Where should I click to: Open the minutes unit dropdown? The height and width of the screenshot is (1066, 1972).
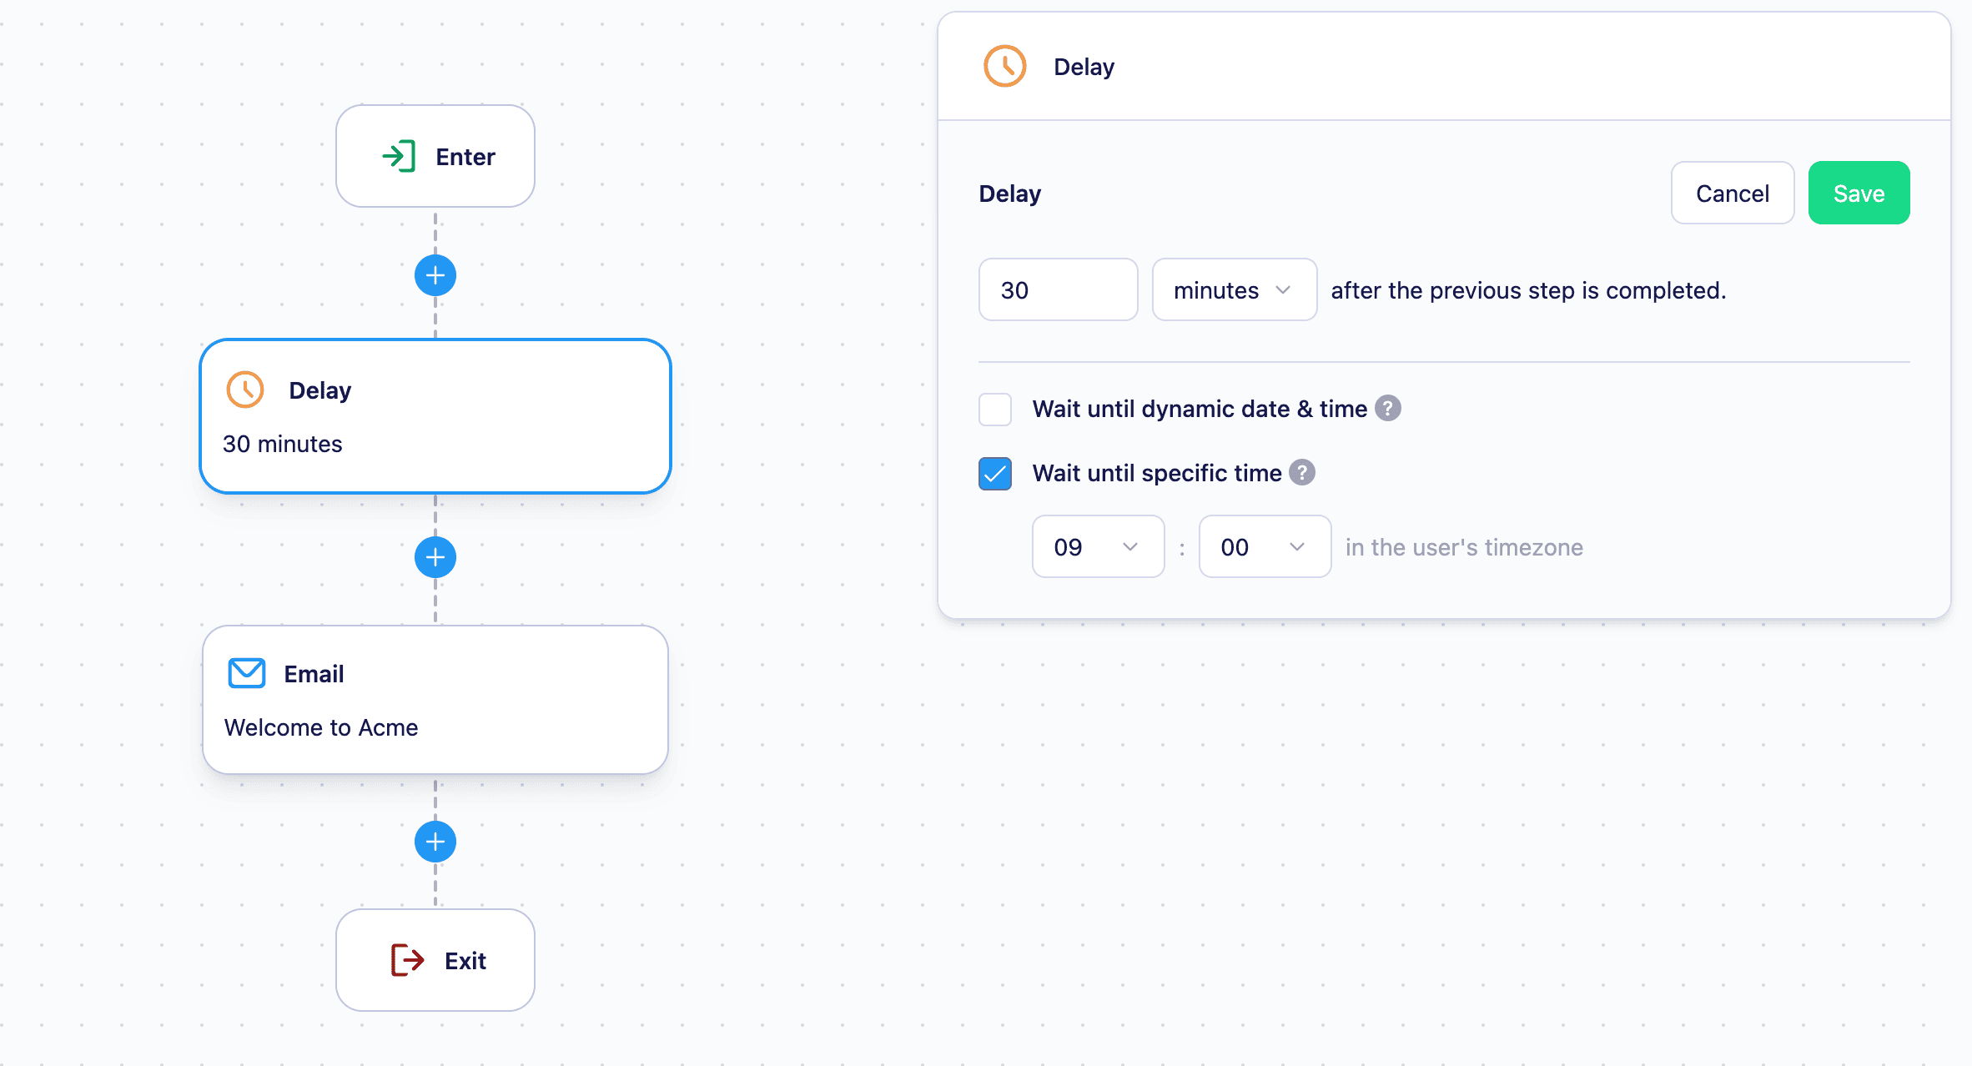pos(1235,289)
